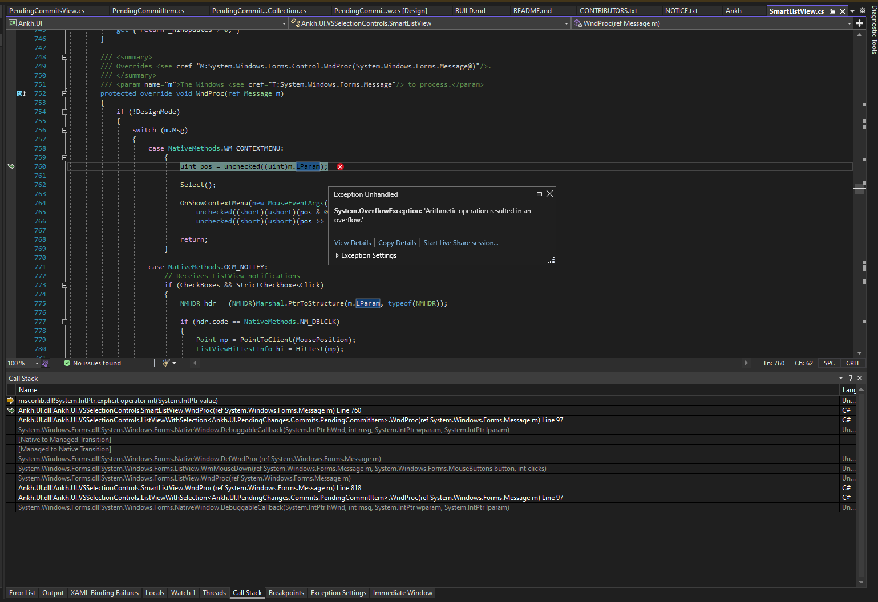This screenshot has height=602, width=878.
Task: Open the Breakpoints panel tab
Action: point(286,593)
